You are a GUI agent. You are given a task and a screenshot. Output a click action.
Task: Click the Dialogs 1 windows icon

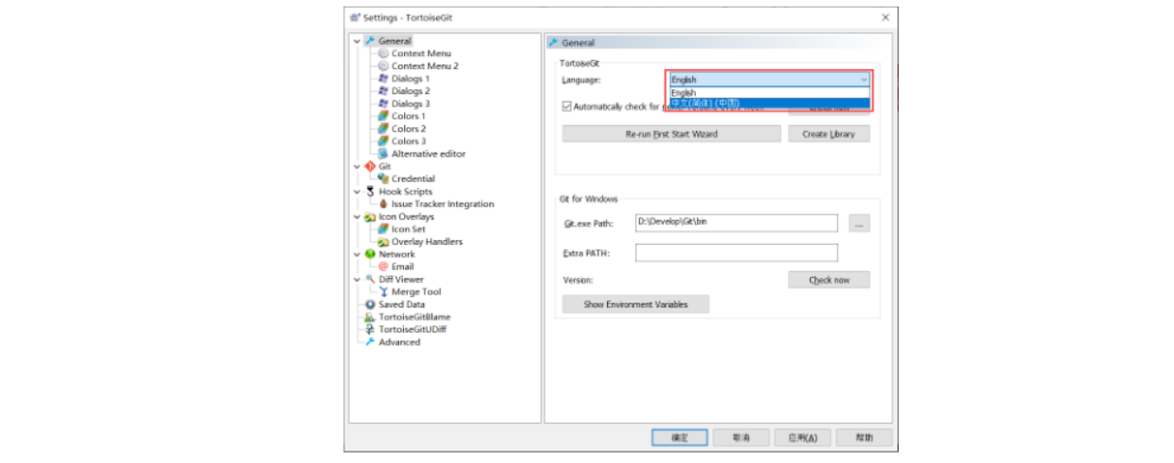(383, 79)
